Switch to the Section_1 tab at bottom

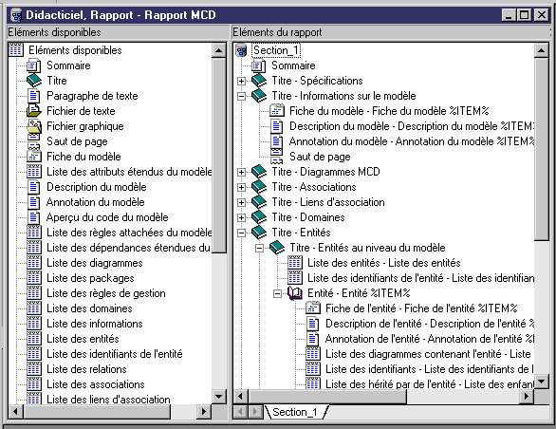(x=295, y=412)
